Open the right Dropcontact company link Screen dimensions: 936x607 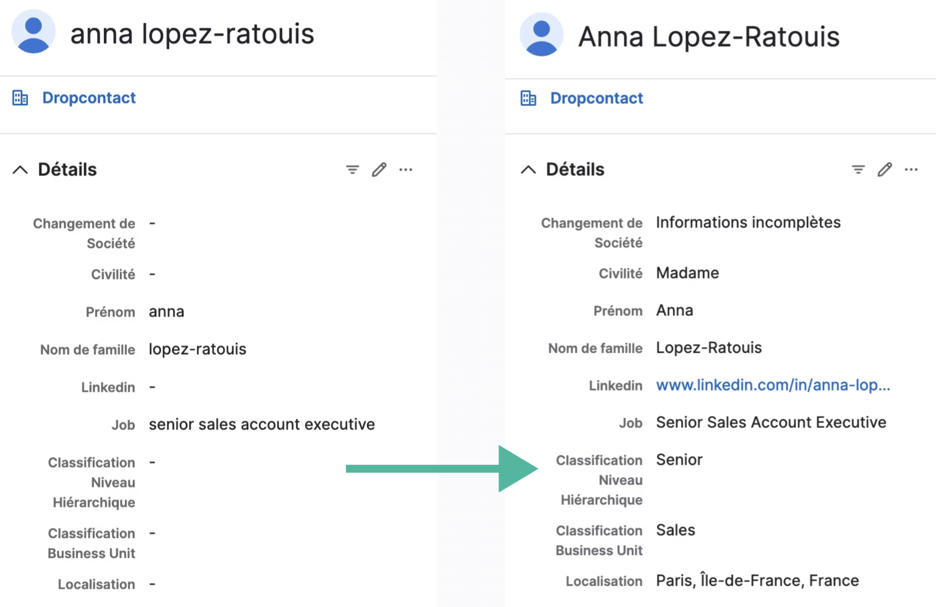pos(596,98)
